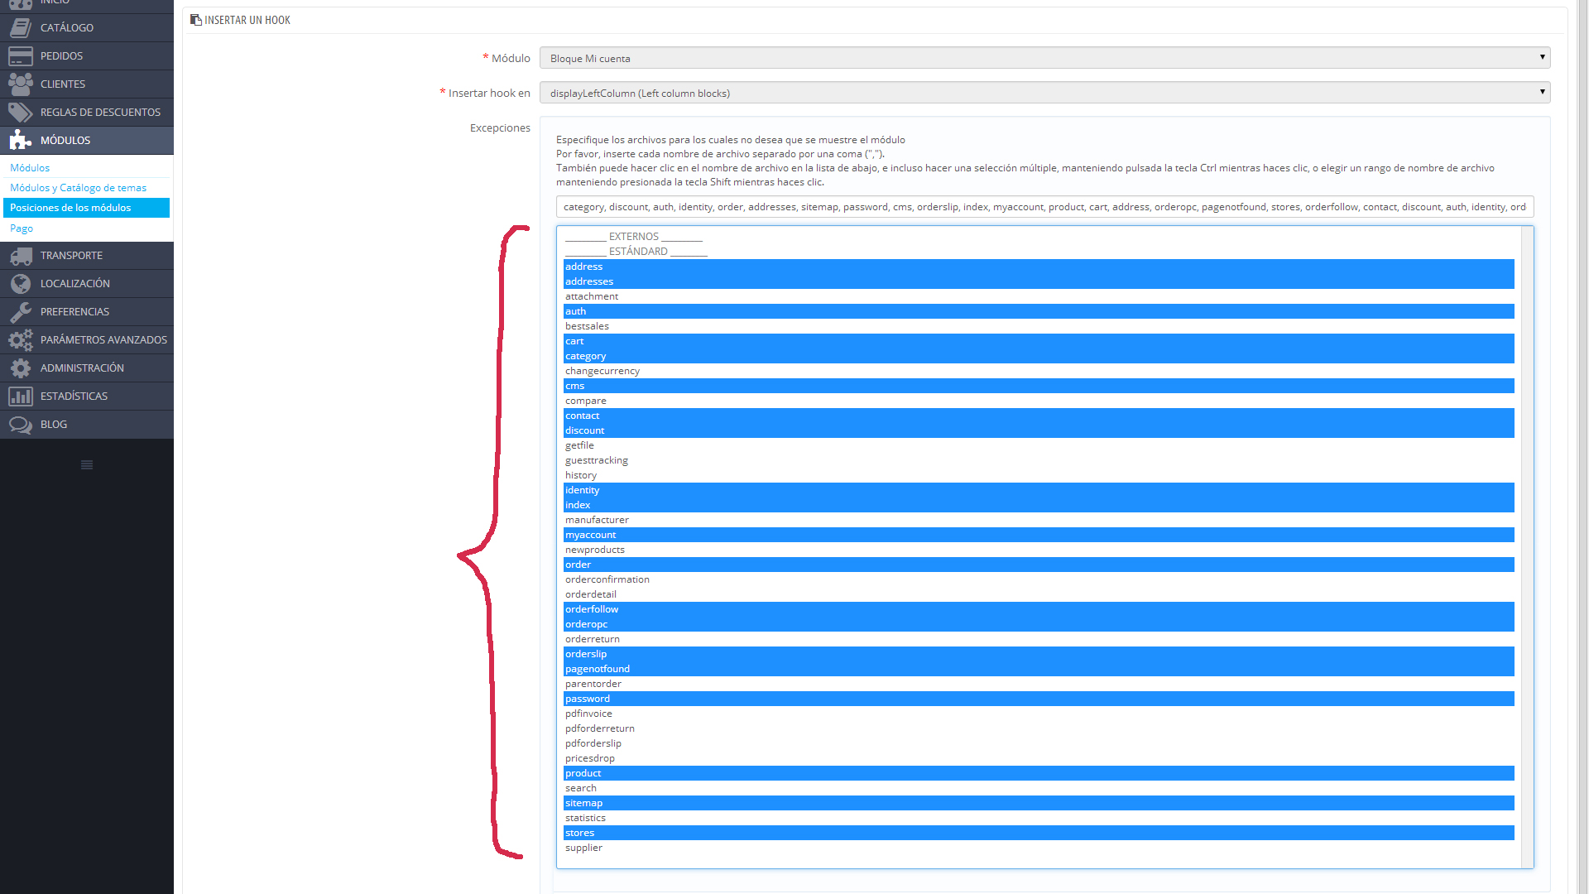Click the Pedidos credit card icon
Screen dimensions: 1589x894
(20, 56)
